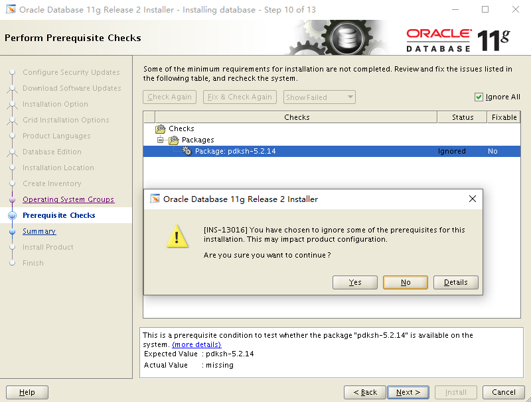Click the Help button
The width and height of the screenshot is (531, 402).
pyautogui.click(x=27, y=392)
